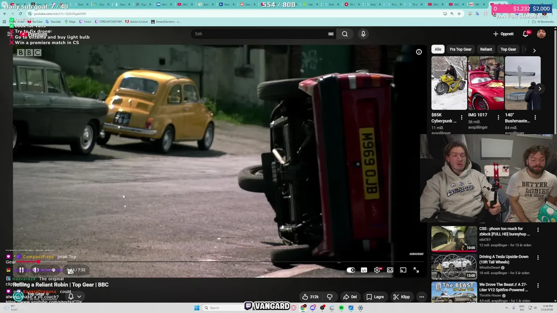Open Spotify from the taskbar
This screenshot has width=557, height=313.
pos(341,308)
